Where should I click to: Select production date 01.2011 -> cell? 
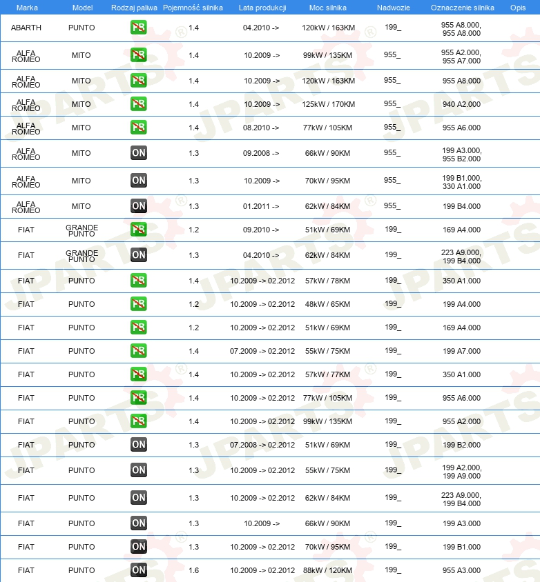[x=261, y=206]
